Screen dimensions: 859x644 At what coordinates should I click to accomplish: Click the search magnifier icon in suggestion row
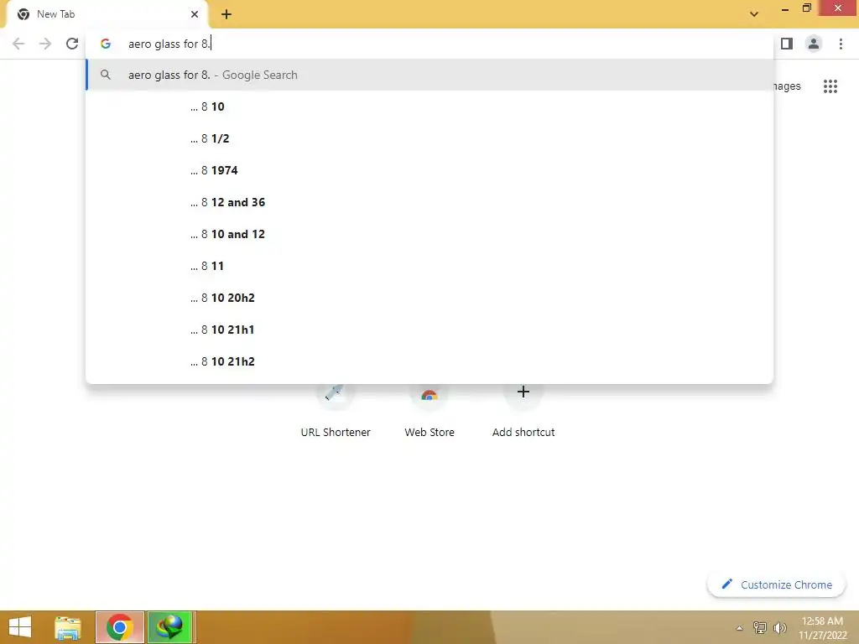[x=106, y=75]
